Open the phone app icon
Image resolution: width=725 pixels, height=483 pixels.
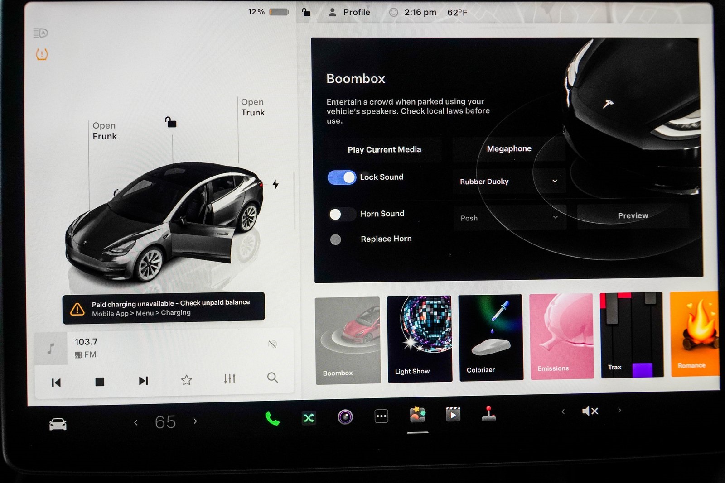(x=272, y=419)
